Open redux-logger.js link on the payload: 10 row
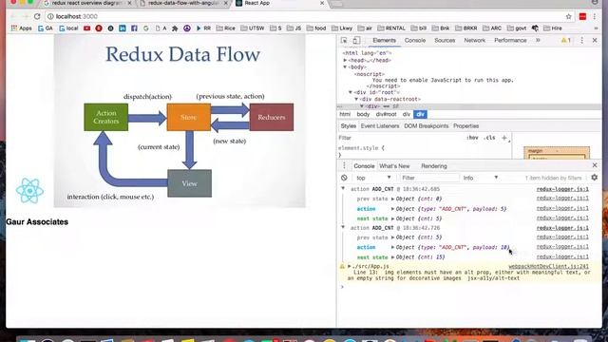 tap(562, 247)
